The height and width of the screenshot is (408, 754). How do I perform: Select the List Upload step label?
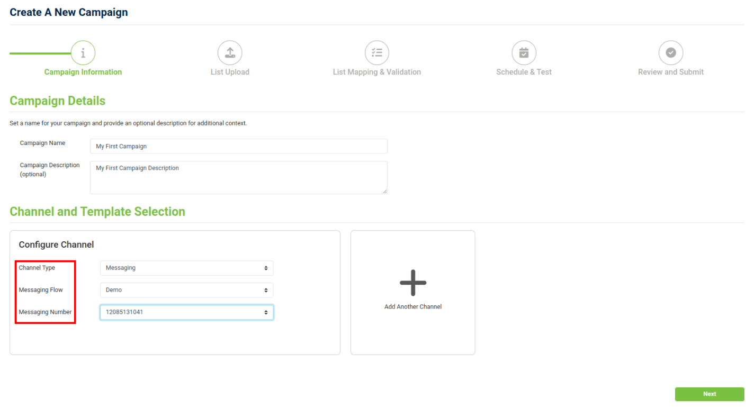click(230, 72)
